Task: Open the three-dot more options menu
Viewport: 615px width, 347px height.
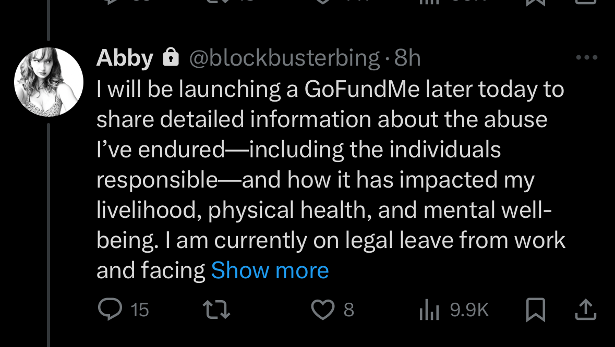Action: point(586,57)
